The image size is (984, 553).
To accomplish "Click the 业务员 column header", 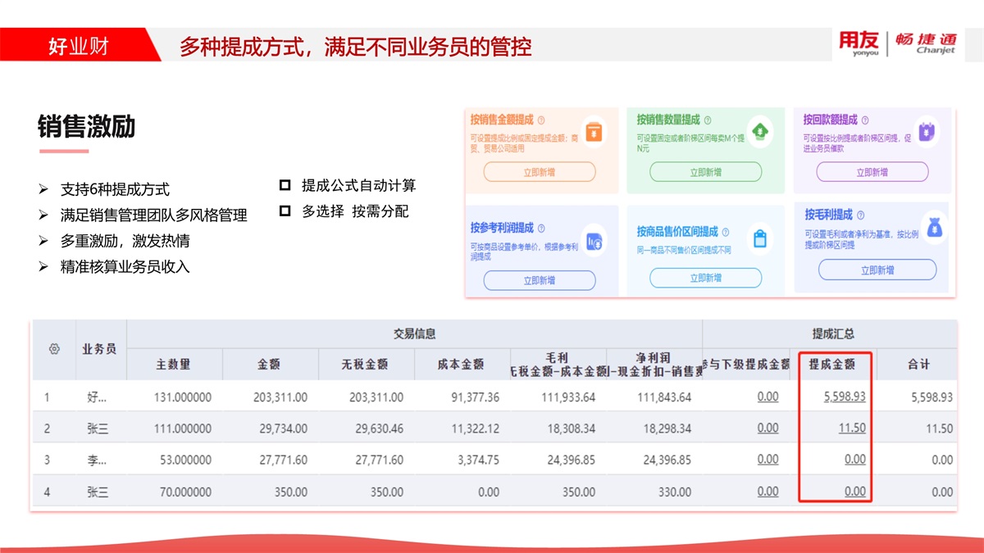I will (x=99, y=349).
